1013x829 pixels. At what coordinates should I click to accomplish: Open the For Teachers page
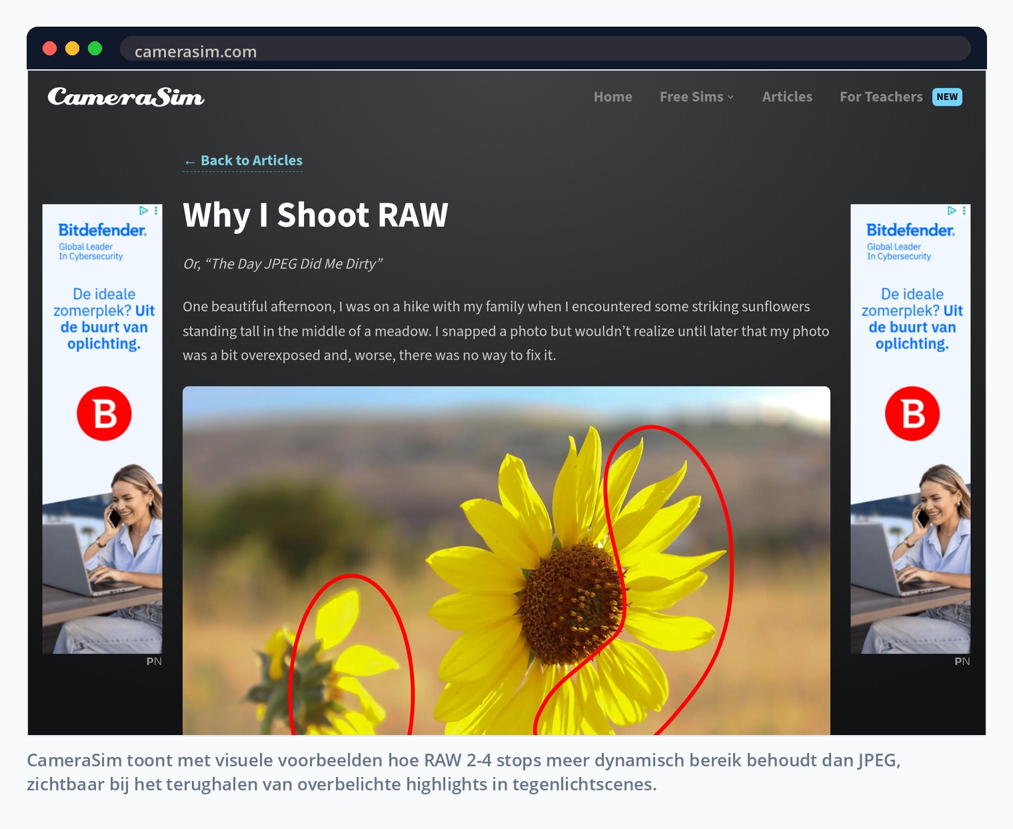881,97
